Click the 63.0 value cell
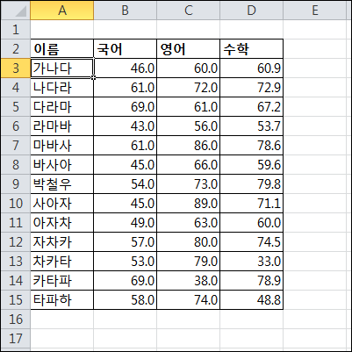Viewport: 352px width, 352px height. point(189,223)
